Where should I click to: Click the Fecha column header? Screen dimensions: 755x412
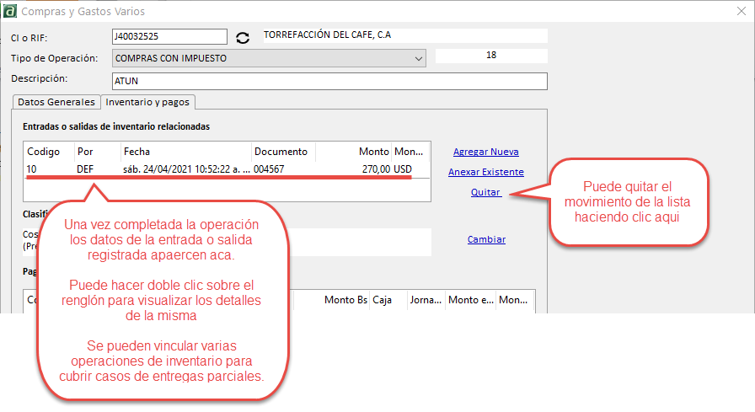185,152
